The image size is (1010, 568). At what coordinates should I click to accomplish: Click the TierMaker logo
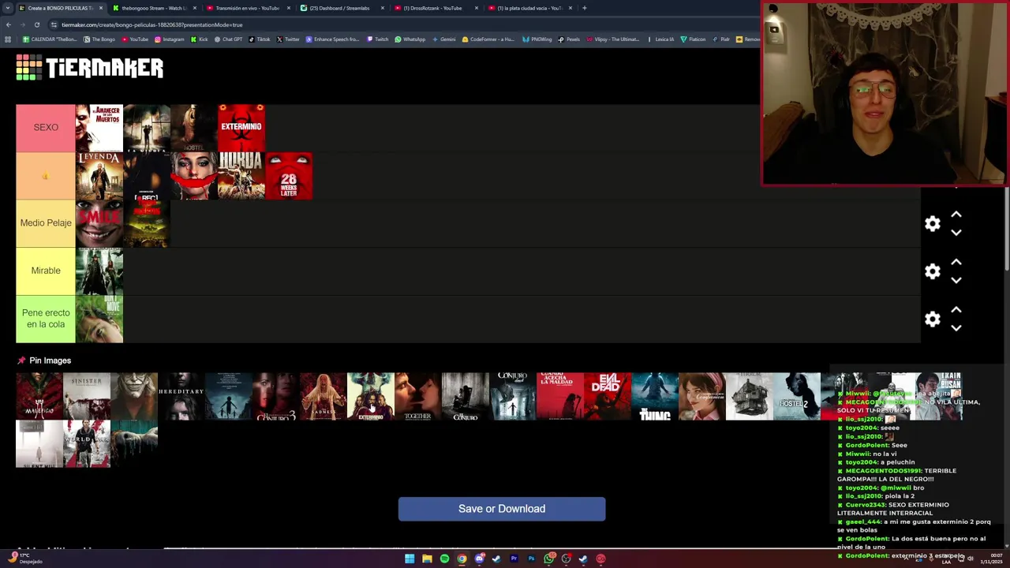click(89, 68)
